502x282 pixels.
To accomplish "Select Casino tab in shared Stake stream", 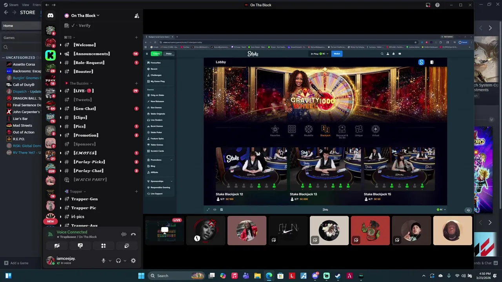I will point(156,54).
